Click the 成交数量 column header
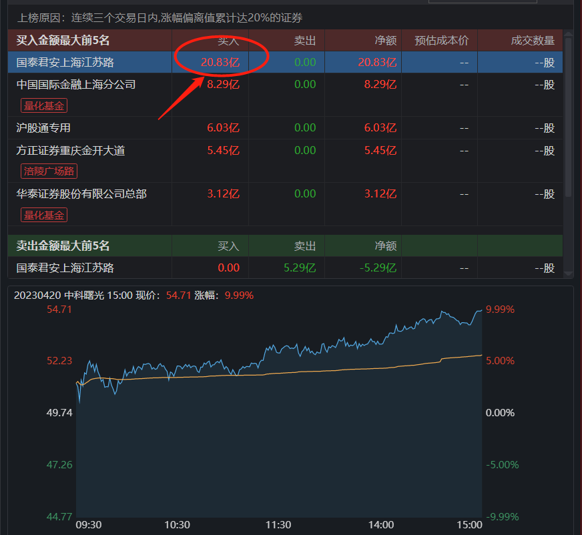Image resolution: width=582 pixels, height=535 pixels. (x=533, y=41)
